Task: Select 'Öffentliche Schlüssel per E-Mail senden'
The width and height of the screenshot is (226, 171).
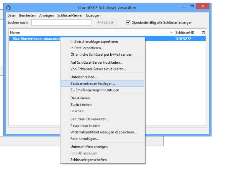Action: 103,55
